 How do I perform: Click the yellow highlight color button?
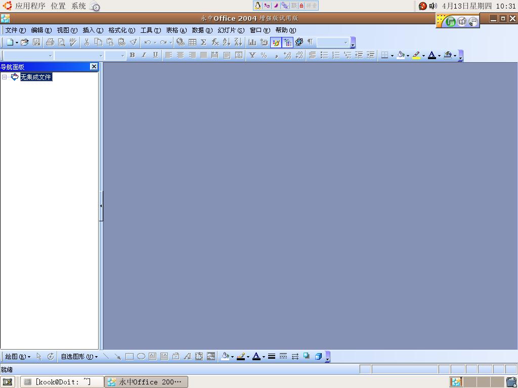[416, 56]
